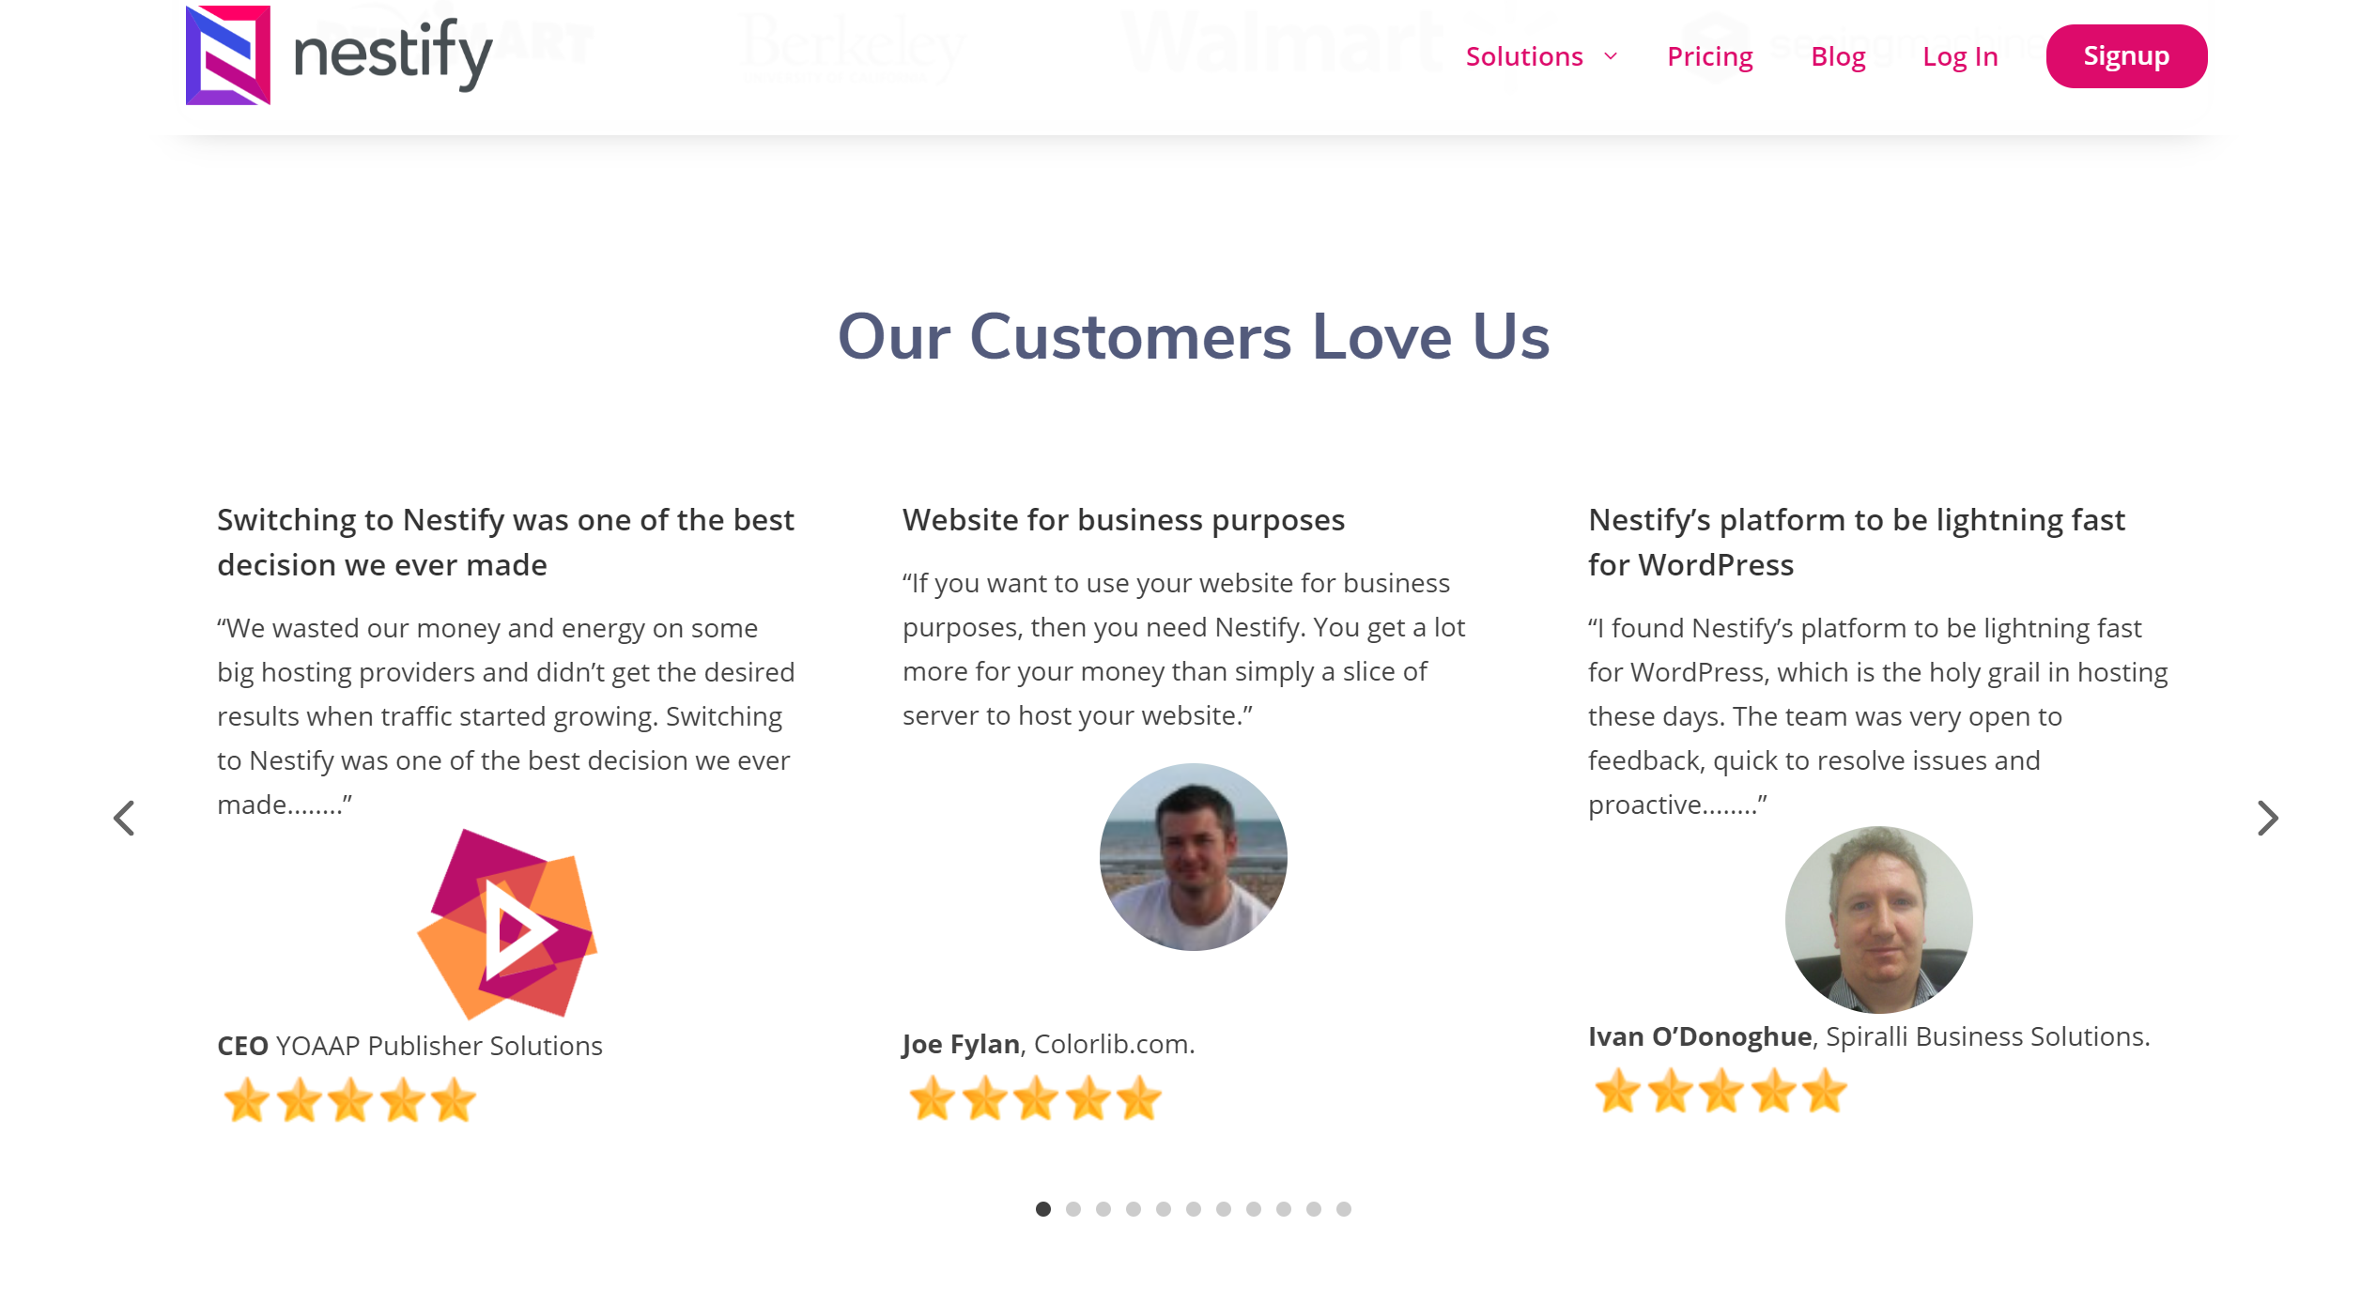
Task: Click the YOAAP Publisher Solutions logo
Action: (x=507, y=924)
